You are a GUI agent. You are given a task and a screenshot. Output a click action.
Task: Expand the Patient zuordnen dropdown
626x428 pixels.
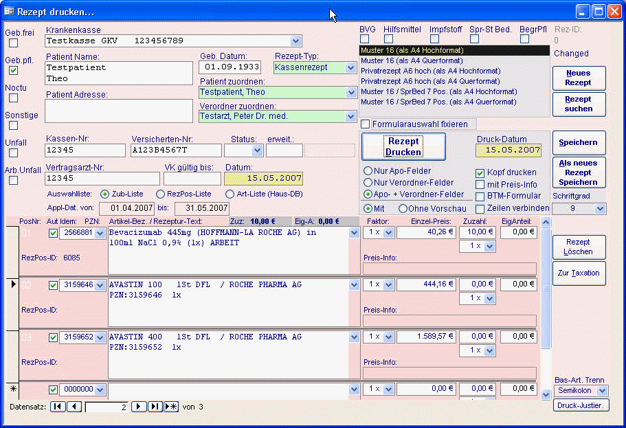(351, 92)
